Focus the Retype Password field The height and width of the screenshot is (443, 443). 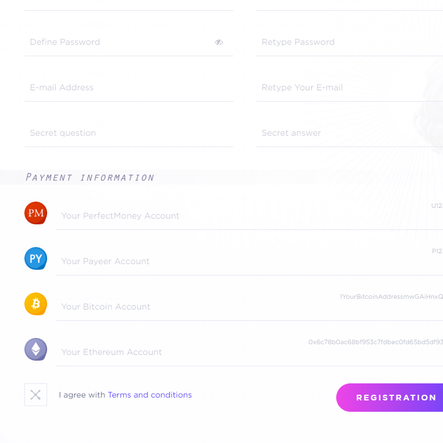(x=349, y=42)
